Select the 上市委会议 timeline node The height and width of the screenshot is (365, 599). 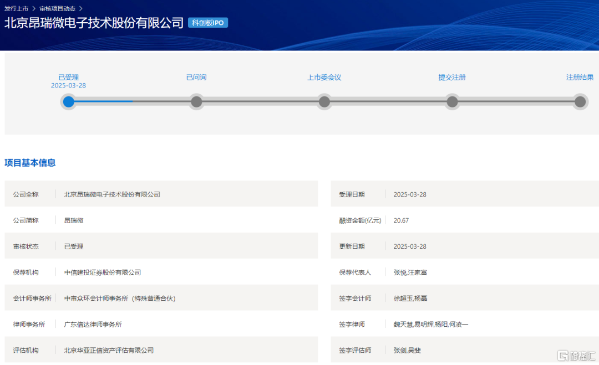(x=324, y=102)
